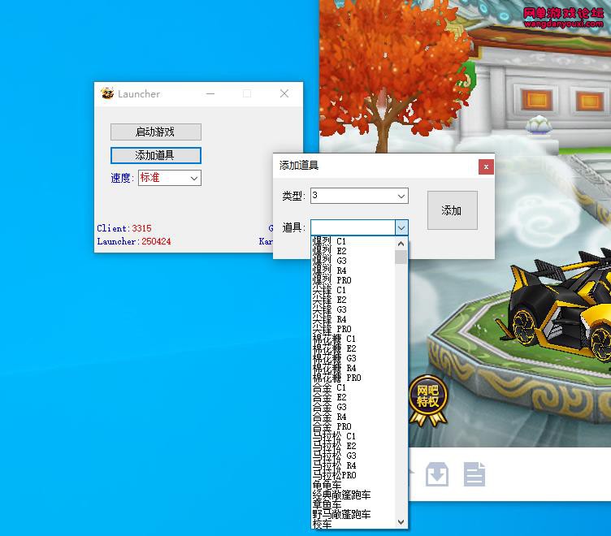
Task: Select 尖锋 R4 from the list
Action: pos(353,319)
